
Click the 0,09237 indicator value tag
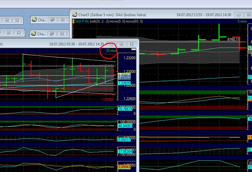(x=124, y=140)
